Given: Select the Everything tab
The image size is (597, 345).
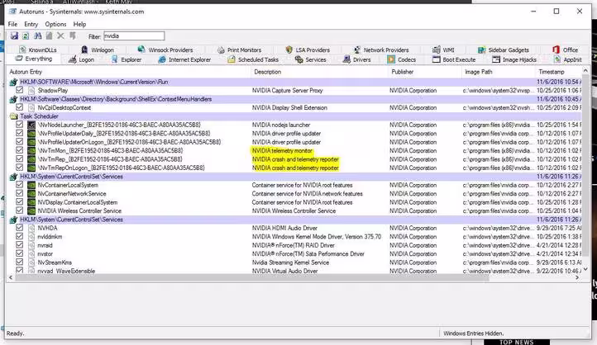Looking at the screenshot, I should (34, 59).
